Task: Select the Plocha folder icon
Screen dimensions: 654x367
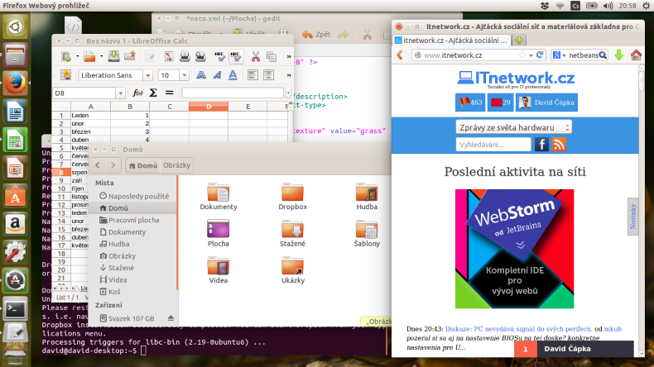Action: (219, 230)
